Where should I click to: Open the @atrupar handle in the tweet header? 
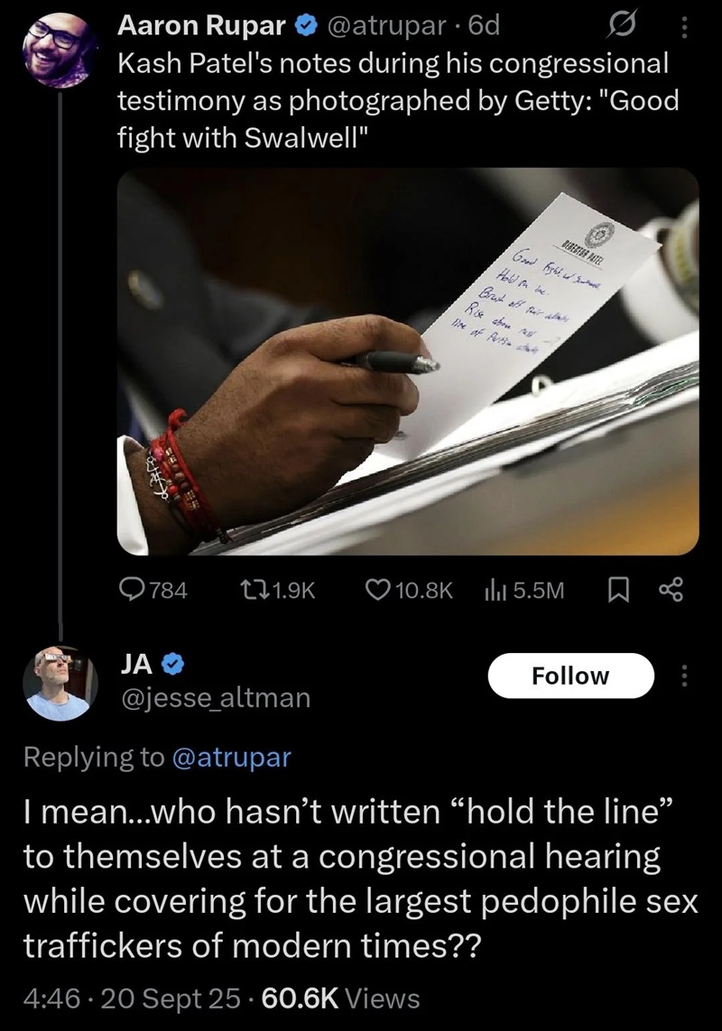coord(385,25)
